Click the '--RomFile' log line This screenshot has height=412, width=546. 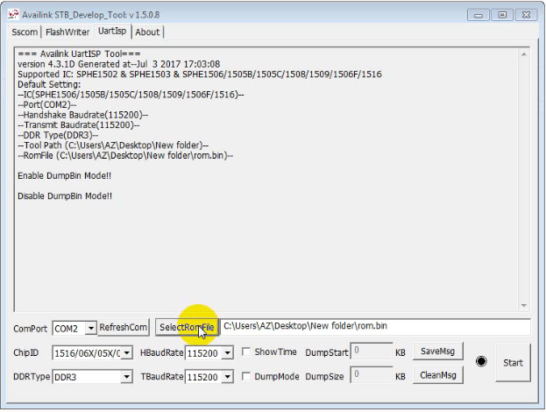(125, 155)
